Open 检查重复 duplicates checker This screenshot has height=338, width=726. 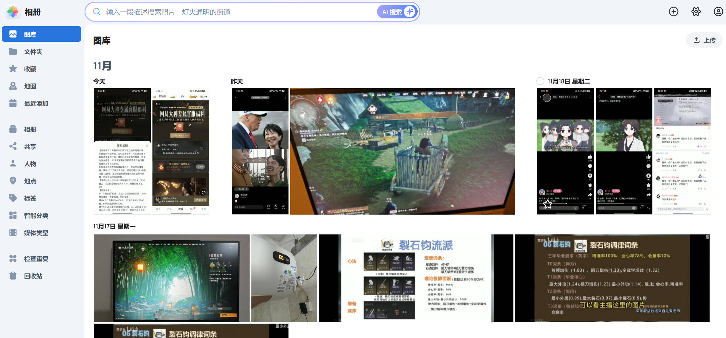[36, 259]
